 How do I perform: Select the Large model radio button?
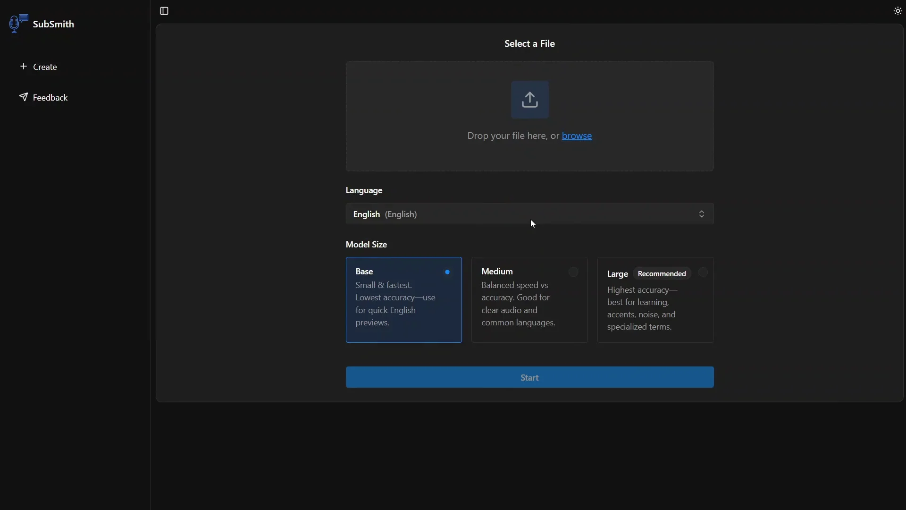tap(703, 272)
